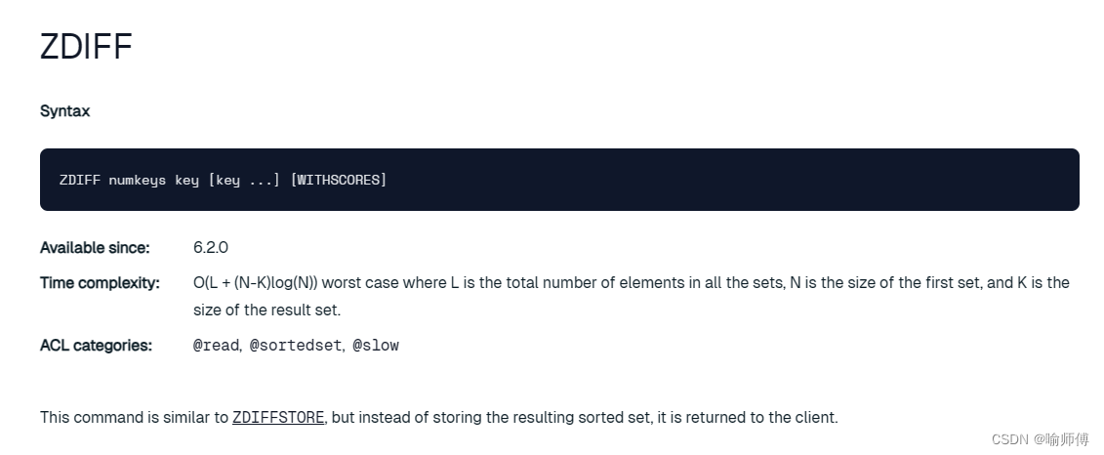Image resolution: width=1104 pixels, height=455 pixels.
Task: Click the ZDIFF keyword in code block
Action: 80,180
